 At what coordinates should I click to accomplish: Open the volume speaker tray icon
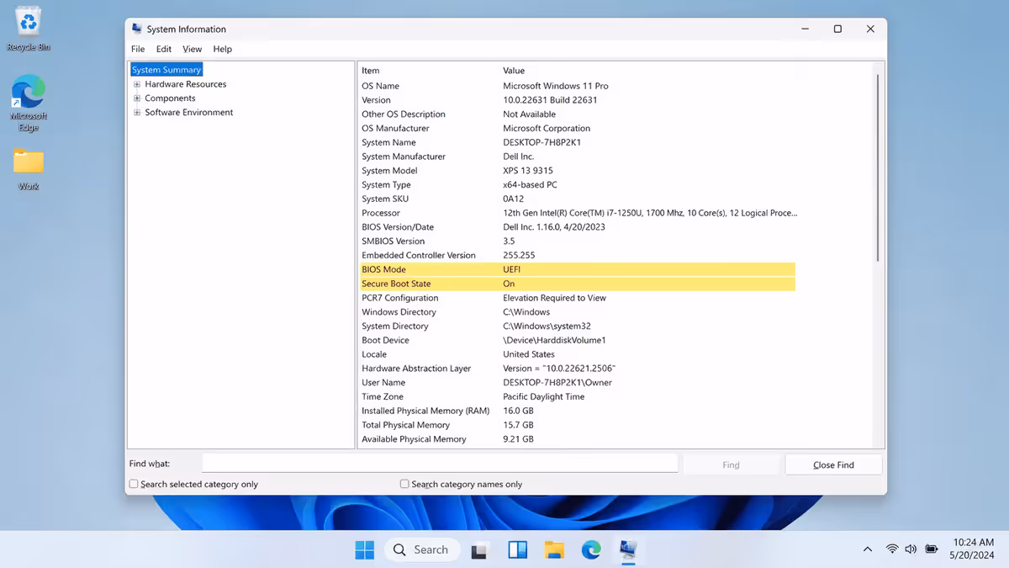pyautogui.click(x=911, y=549)
